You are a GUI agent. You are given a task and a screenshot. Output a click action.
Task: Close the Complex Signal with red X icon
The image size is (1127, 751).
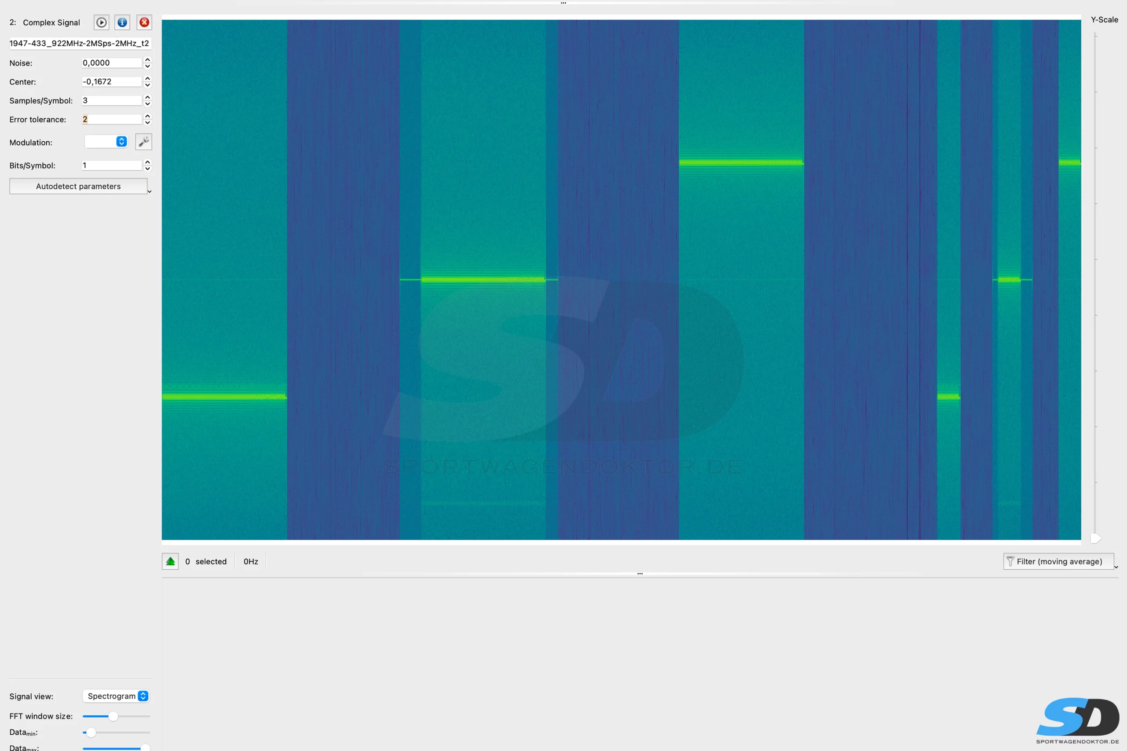(x=144, y=22)
